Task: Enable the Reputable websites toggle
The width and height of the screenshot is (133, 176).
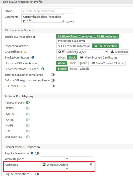Action: pyautogui.click(x=37, y=153)
